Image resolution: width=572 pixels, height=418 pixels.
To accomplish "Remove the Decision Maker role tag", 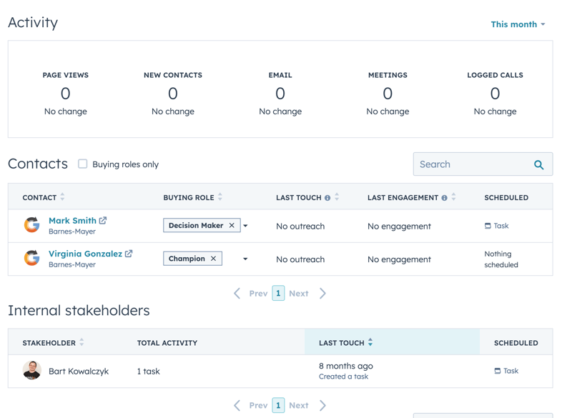I will pos(232,226).
